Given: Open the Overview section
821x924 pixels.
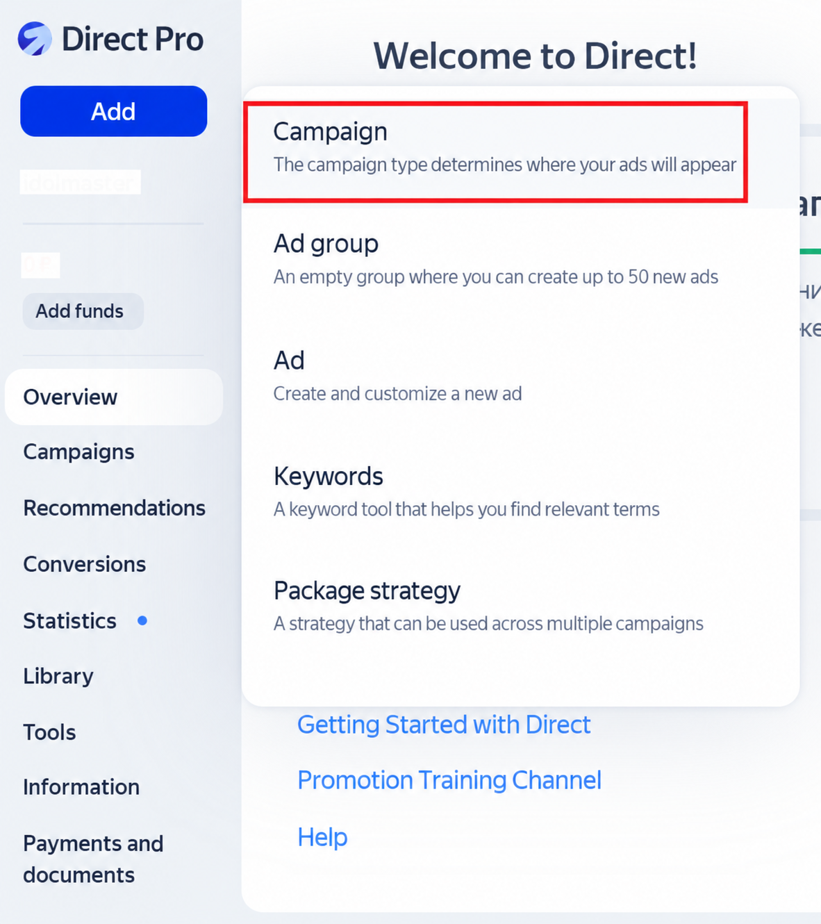Looking at the screenshot, I should click(114, 397).
